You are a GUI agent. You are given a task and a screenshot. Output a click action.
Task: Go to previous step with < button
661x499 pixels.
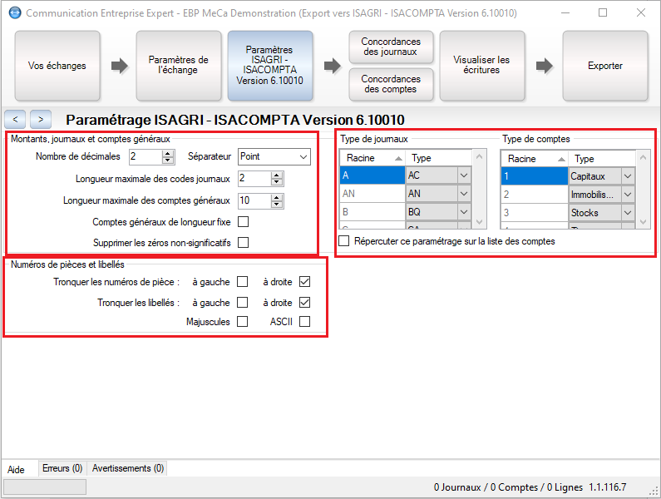point(15,120)
